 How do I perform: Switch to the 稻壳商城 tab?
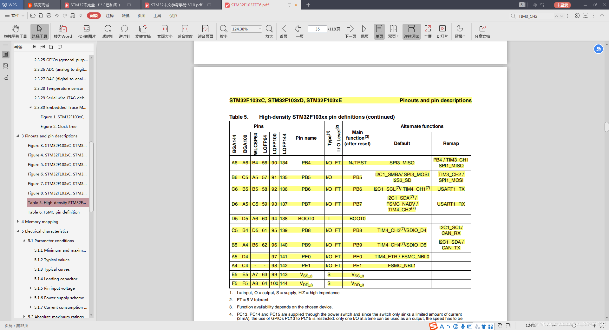[41, 5]
